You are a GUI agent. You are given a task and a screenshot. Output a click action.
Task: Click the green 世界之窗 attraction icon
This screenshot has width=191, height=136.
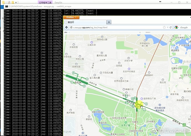pos(126,122)
